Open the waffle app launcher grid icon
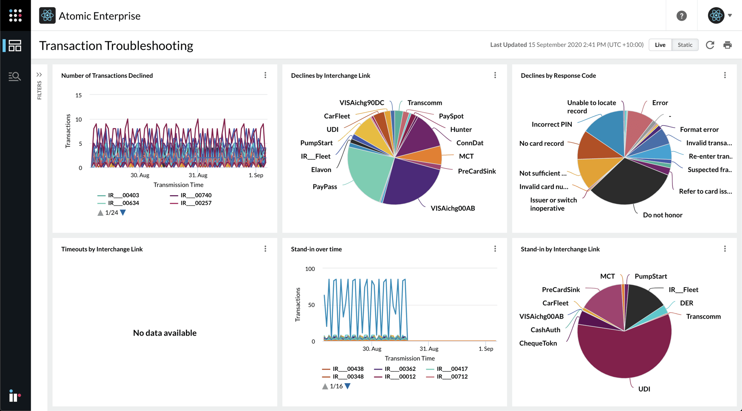Image resolution: width=742 pixels, height=411 pixels. click(15, 15)
